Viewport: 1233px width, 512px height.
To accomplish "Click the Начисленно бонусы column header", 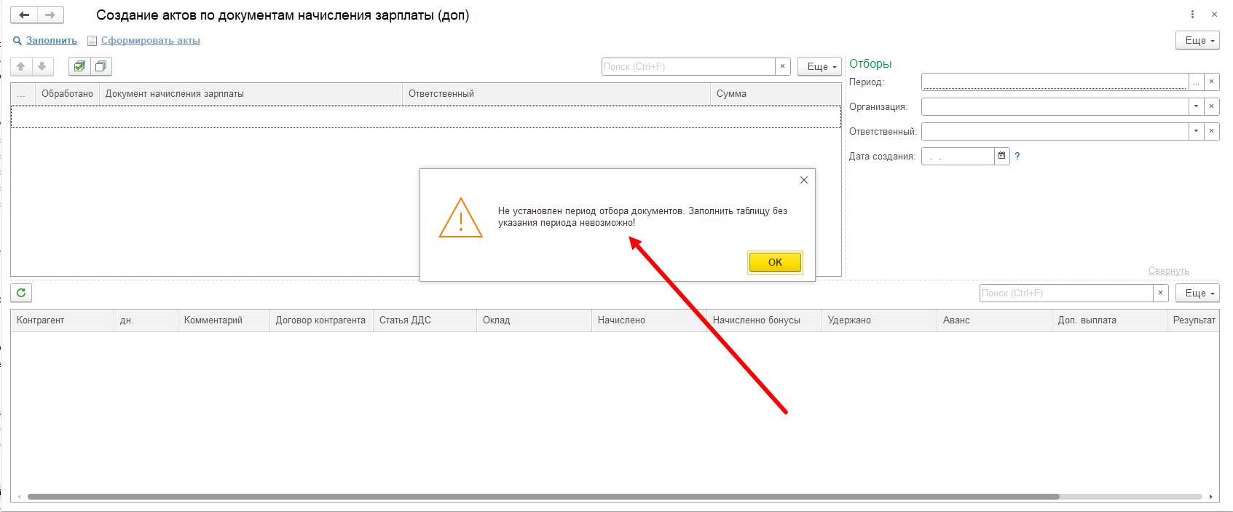I will coord(764,320).
